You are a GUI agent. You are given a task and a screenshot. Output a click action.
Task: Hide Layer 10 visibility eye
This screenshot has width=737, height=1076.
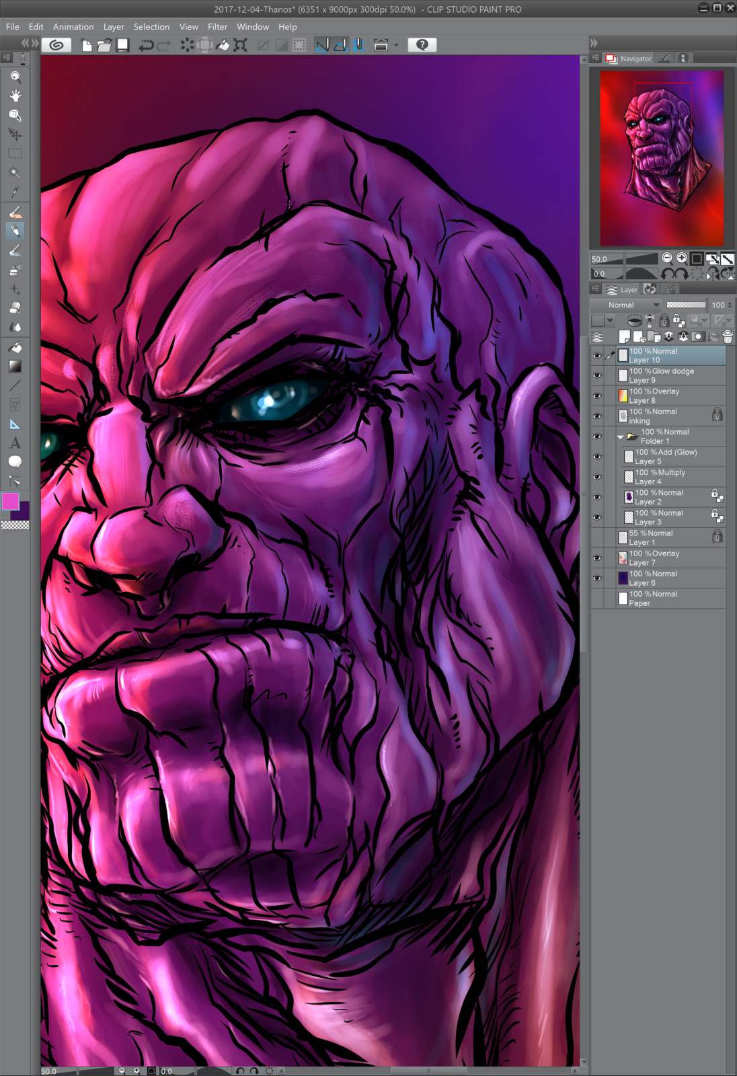click(x=597, y=356)
